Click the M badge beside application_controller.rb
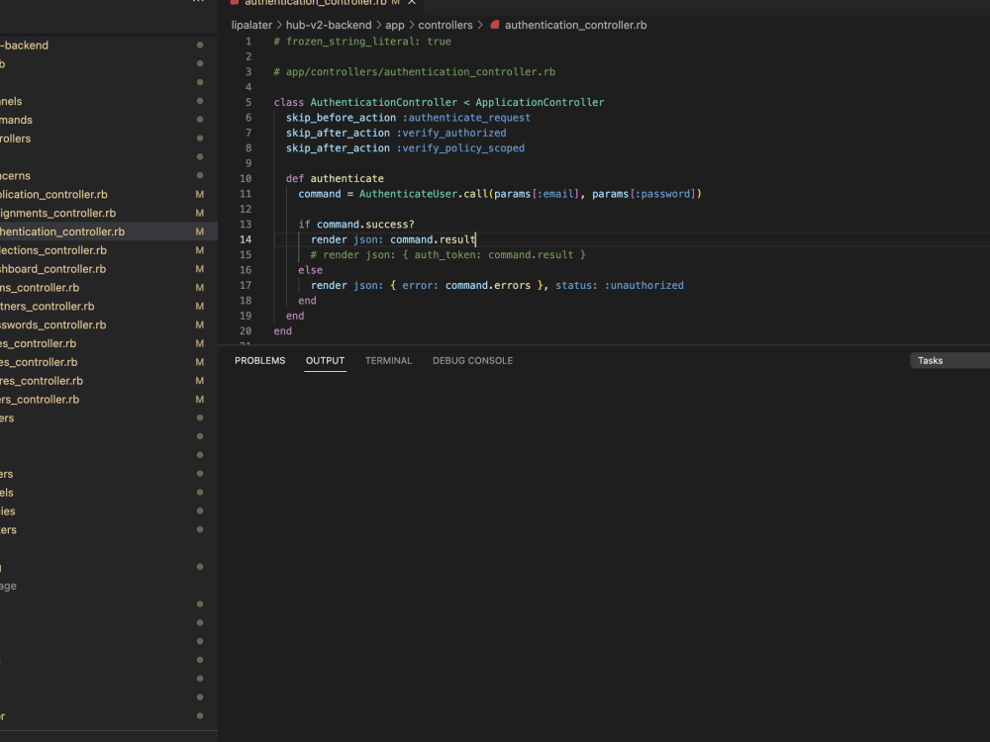 [199, 194]
